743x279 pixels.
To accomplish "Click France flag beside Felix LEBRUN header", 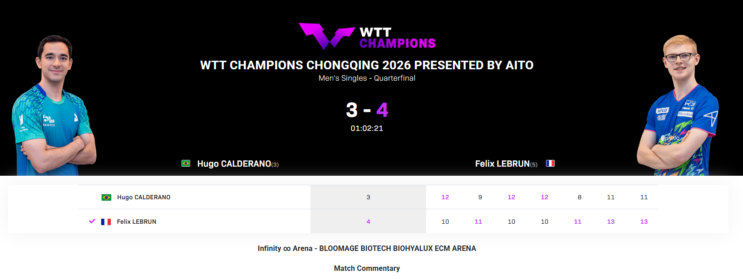I will pyautogui.click(x=550, y=164).
